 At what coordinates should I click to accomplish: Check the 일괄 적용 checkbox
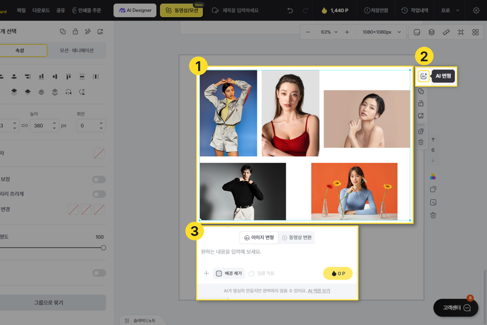point(251,274)
